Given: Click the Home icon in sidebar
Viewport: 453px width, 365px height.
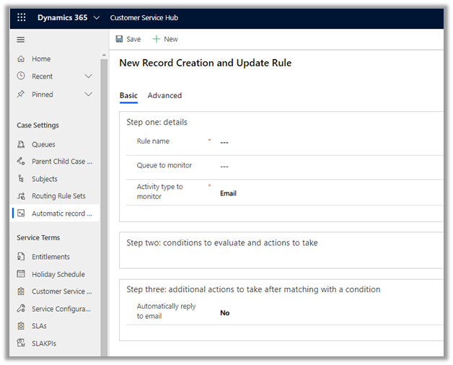Looking at the screenshot, I should (x=21, y=59).
